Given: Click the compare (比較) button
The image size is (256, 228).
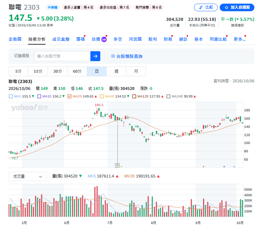Looking at the screenshot, I should (x=206, y=7).
